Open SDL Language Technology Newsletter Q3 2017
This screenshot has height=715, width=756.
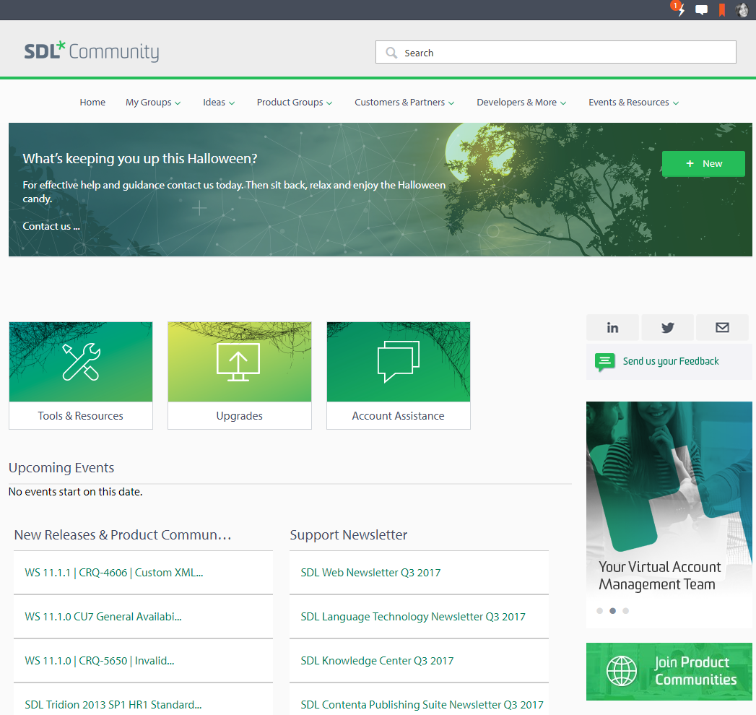click(413, 616)
